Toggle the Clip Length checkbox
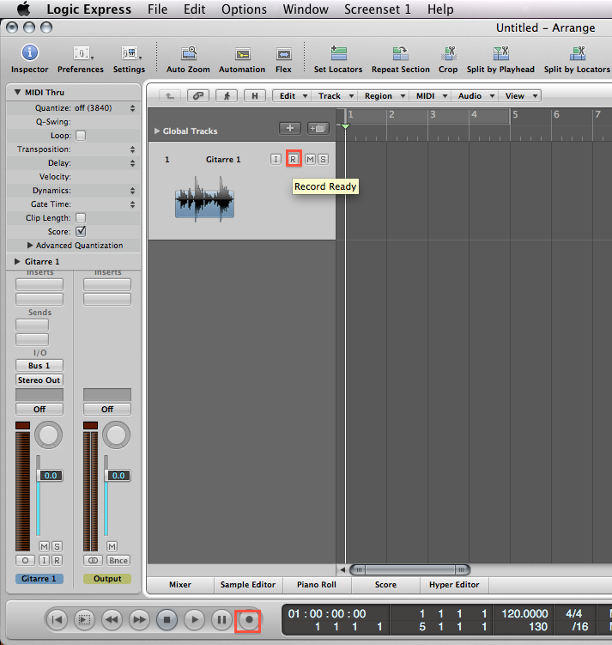Screen dimensions: 612x645 click(x=81, y=218)
